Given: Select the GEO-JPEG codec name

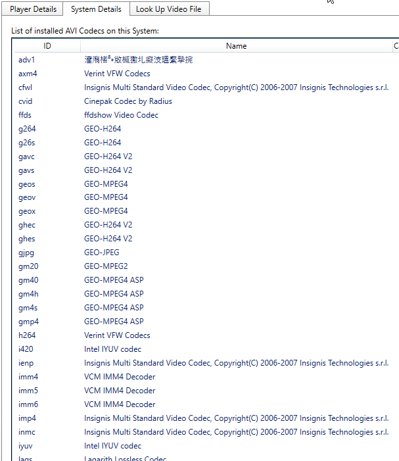Looking at the screenshot, I should coord(102,253).
